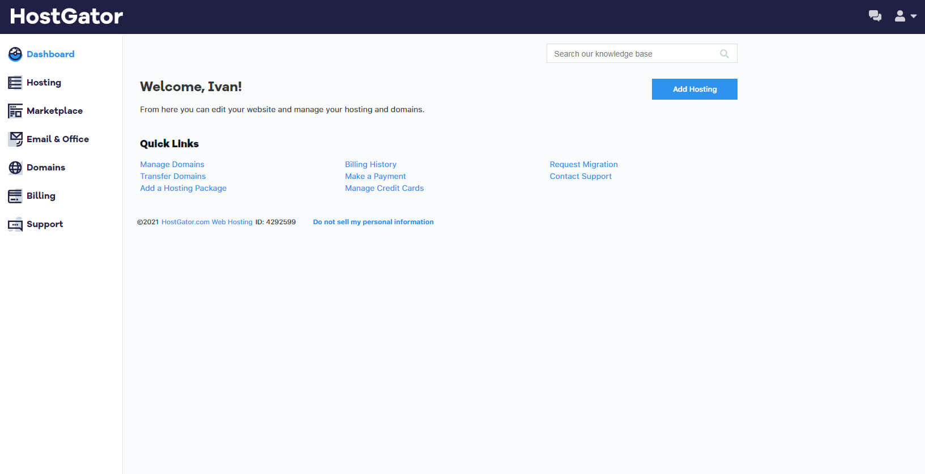Click the Hosting server icon
This screenshot has height=474, width=925.
[x=15, y=83]
